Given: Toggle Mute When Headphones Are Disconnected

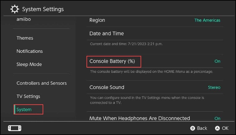Looking at the screenshot, I should tap(155, 118).
